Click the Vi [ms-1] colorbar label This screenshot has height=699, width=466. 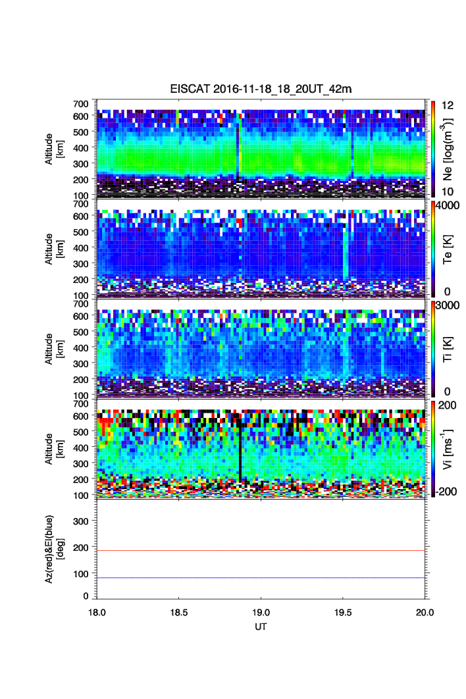[x=450, y=449]
